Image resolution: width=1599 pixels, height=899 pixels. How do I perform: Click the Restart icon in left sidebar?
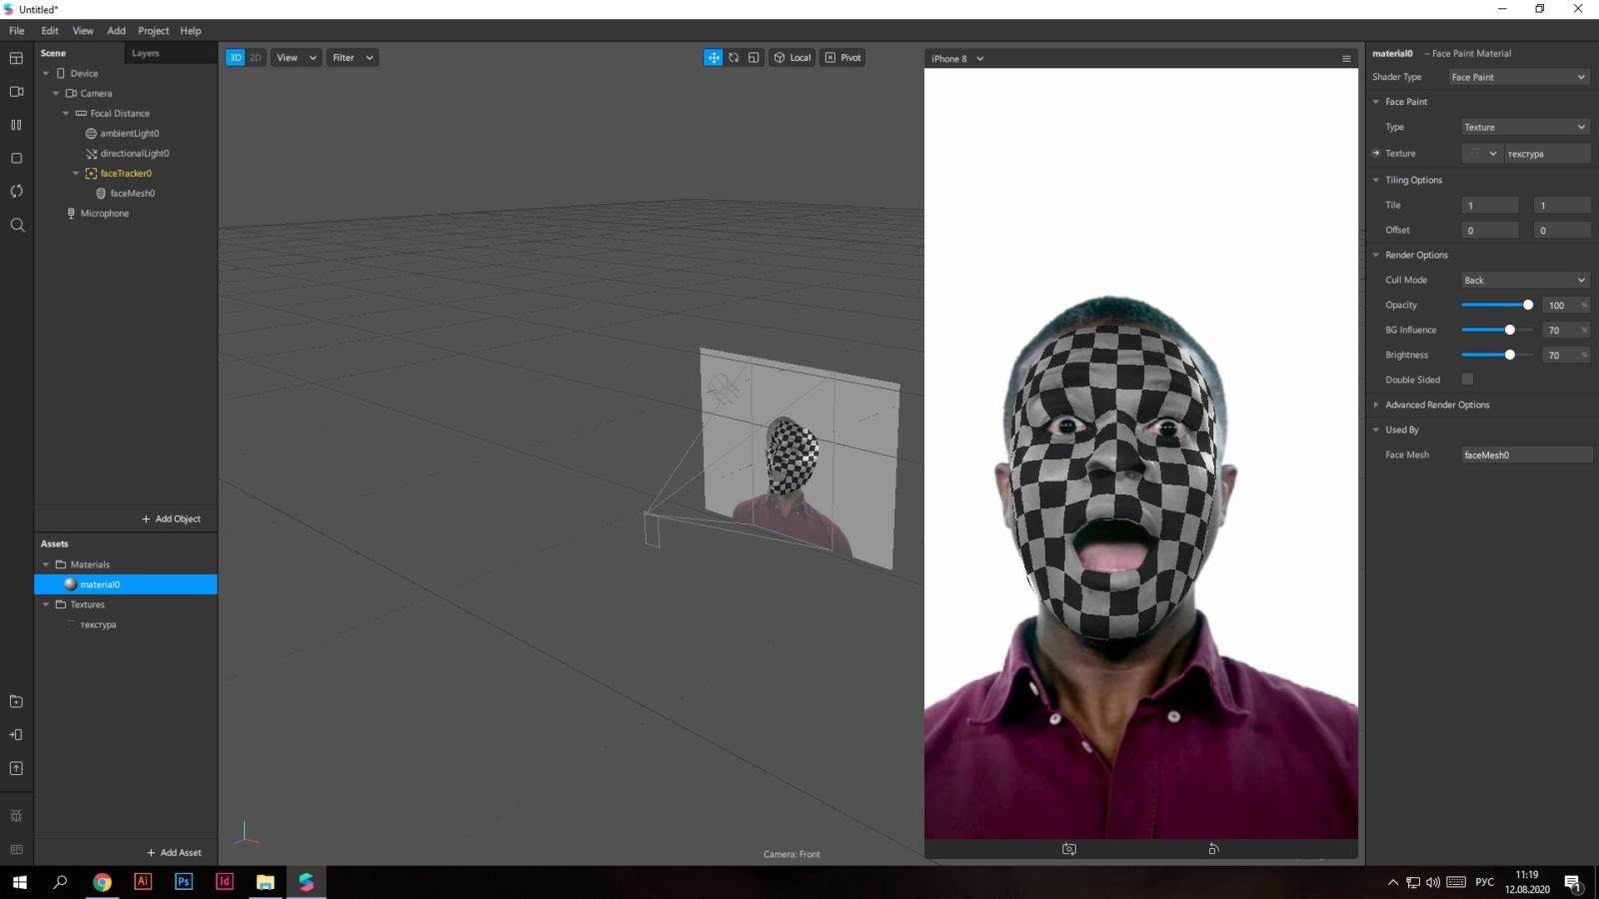click(16, 191)
